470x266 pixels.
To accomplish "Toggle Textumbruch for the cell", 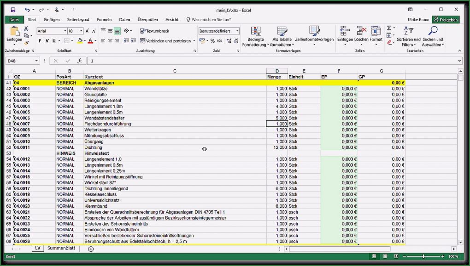I will click(x=154, y=31).
